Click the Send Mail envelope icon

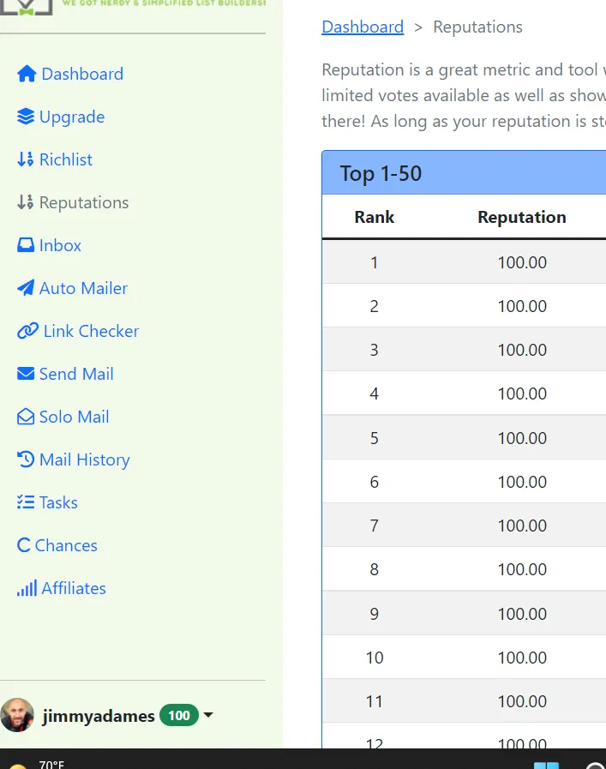(x=26, y=374)
